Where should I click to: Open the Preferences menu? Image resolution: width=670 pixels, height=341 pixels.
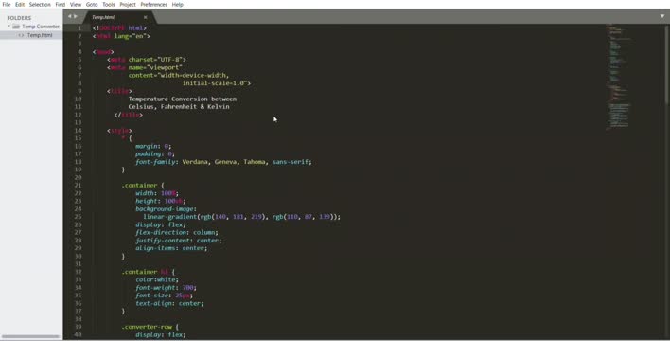[x=154, y=5]
